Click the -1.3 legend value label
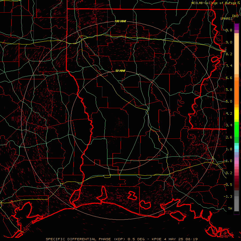 (x=228, y=197)
